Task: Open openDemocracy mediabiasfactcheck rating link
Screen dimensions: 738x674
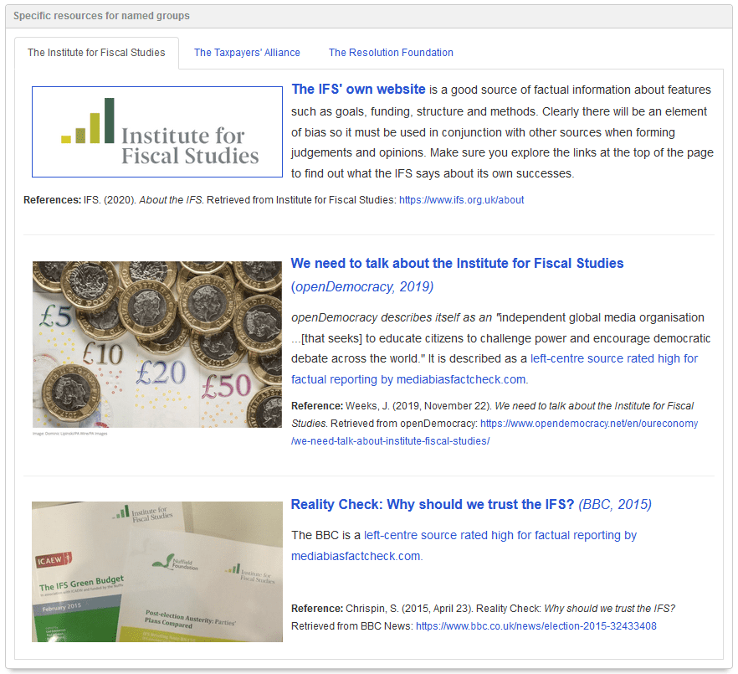Action: [x=495, y=368]
